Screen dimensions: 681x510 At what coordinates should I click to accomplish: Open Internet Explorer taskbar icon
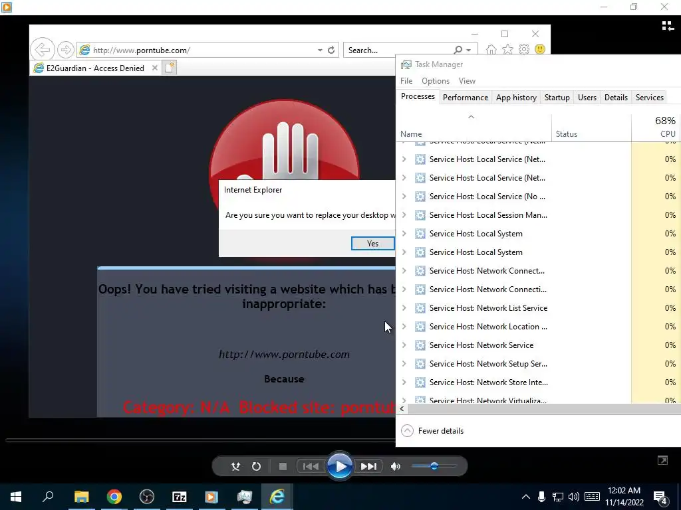277,497
